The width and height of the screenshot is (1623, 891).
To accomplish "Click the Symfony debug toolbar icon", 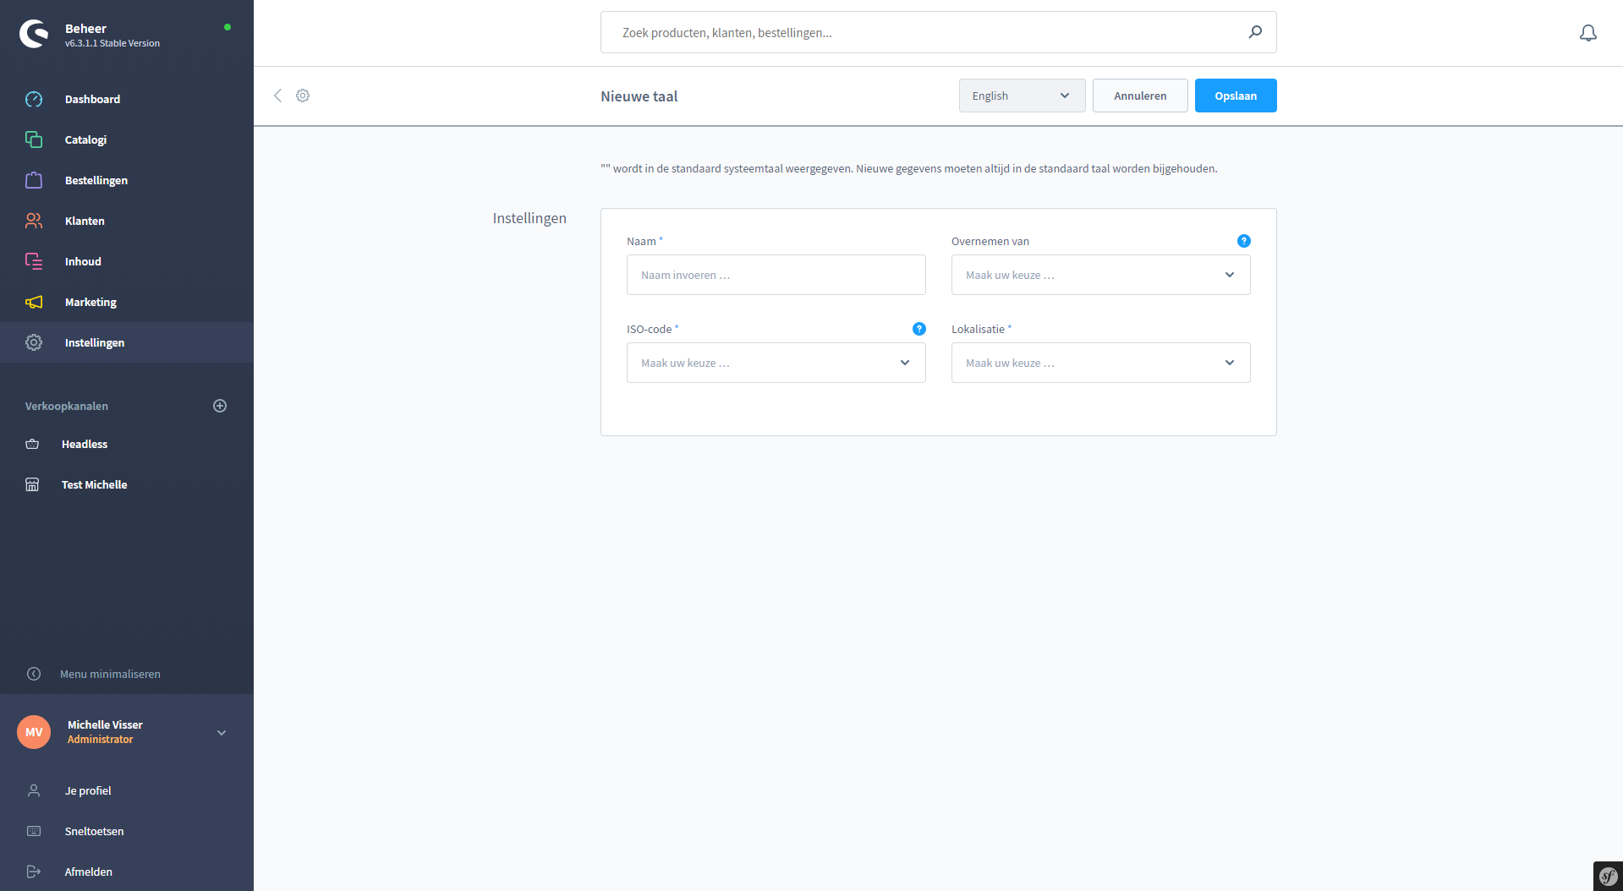I will click(x=1607, y=876).
